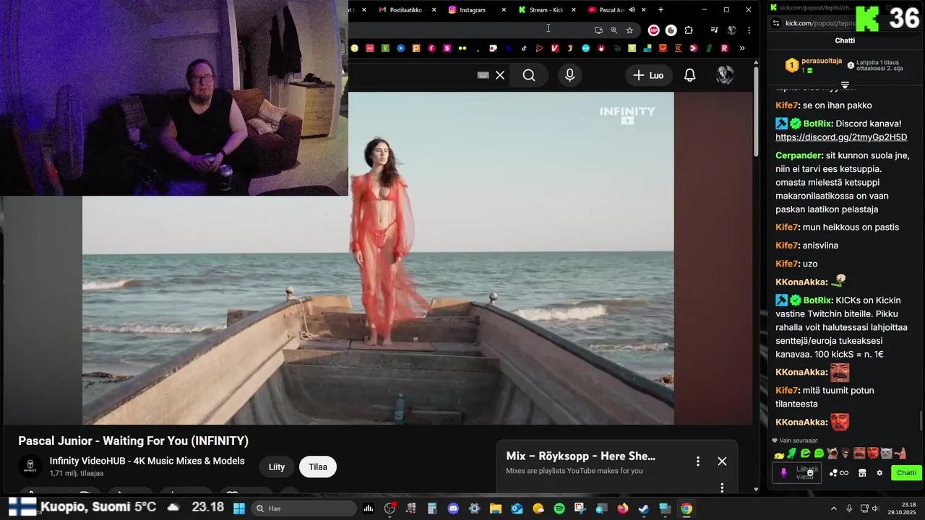Image resolution: width=925 pixels, height=520 pixels.
Task: Click the YouTube video player
Action: point(378,258)
